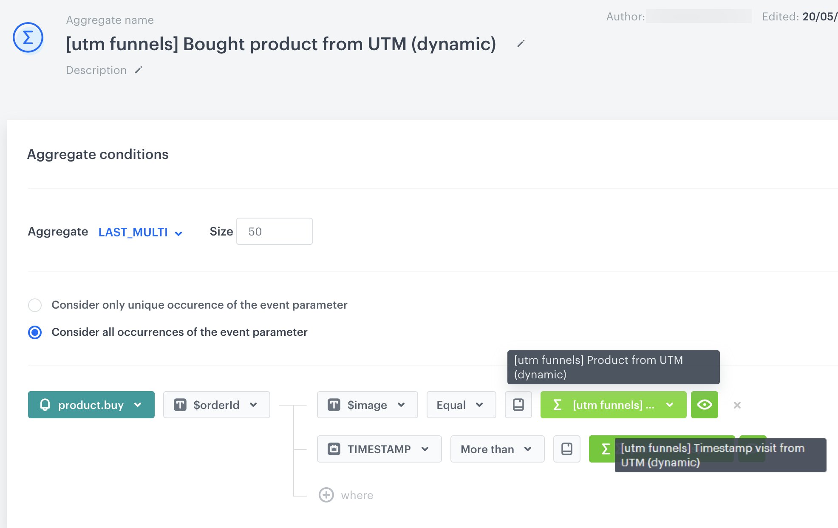Screen dimensions: 838x528
Task: Remove the $image condition with the X icon
Action: (737, 405)
